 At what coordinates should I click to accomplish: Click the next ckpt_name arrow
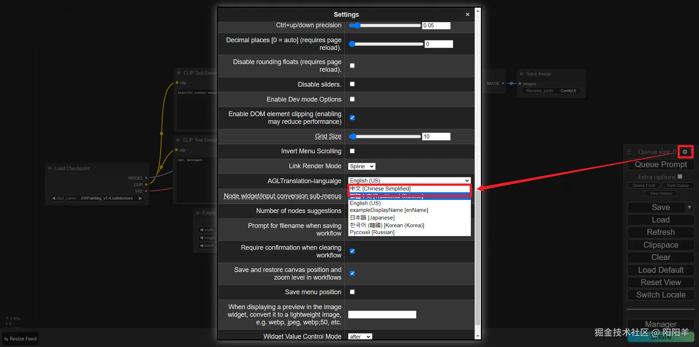[140, 198]
